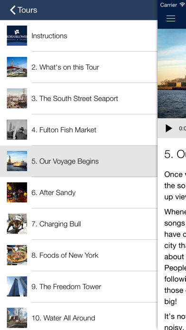Viewport: 186px width, 330px height.
Task: Tap the Hornblower logo thumbnail
Action: [x=17, y=36]
